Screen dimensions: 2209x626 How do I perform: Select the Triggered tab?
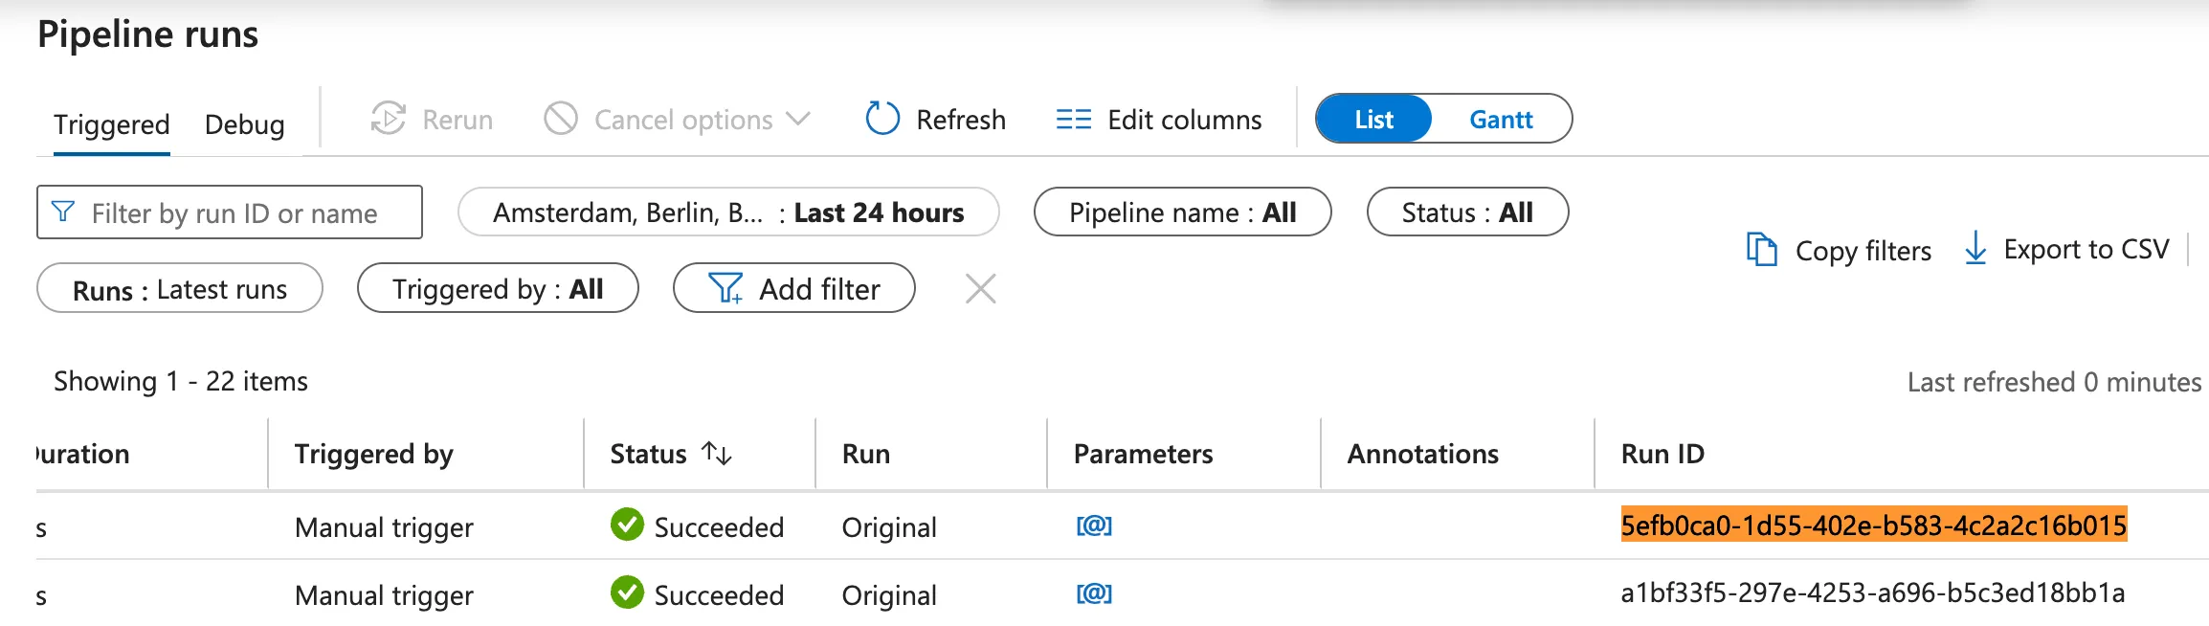tap(111, 124)
